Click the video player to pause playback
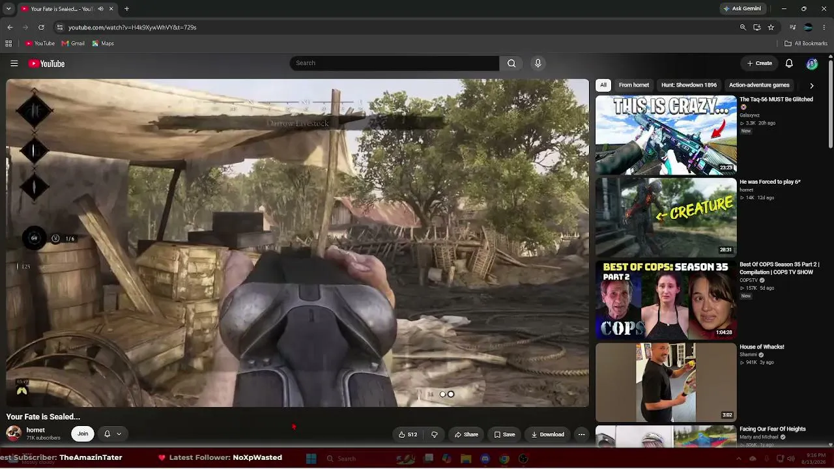 tap(297, 243)
